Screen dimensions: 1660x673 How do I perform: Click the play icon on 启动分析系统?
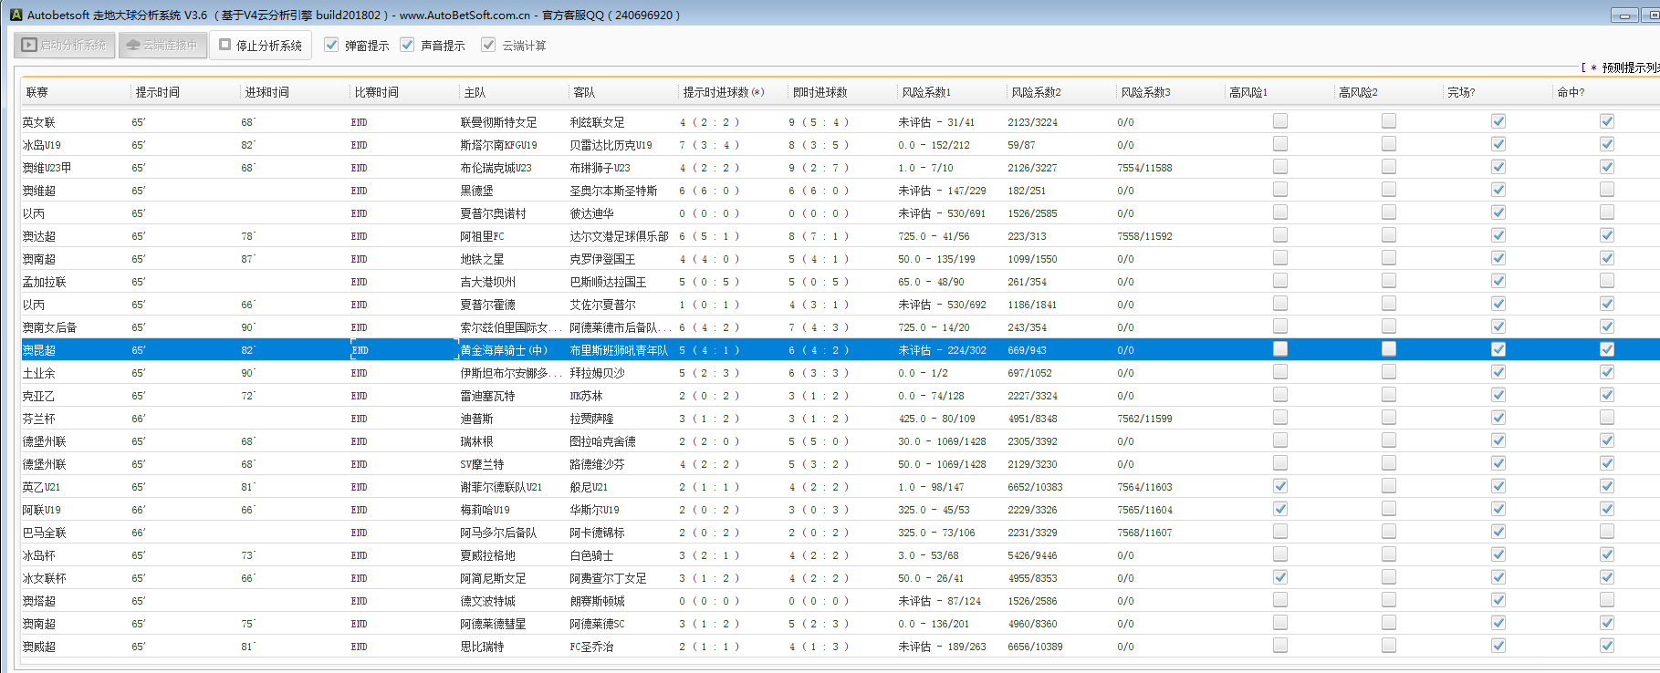29,45
